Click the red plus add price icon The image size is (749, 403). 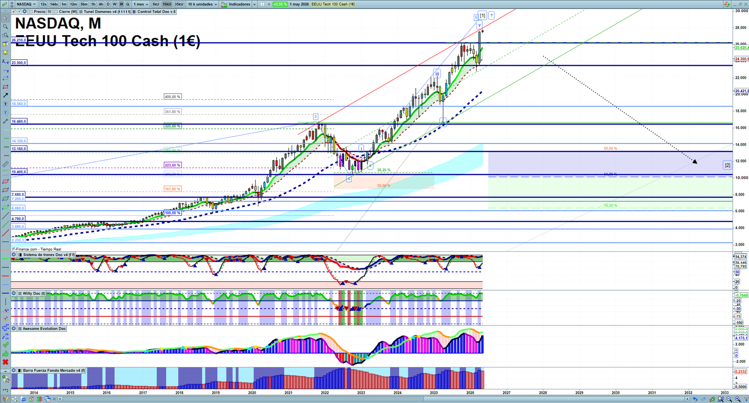[14, 12]
